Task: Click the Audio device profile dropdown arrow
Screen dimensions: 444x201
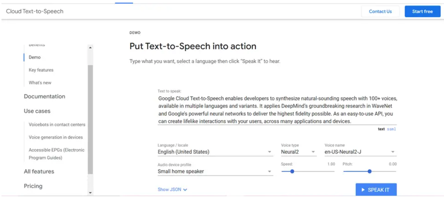Action: coord(270,171)
